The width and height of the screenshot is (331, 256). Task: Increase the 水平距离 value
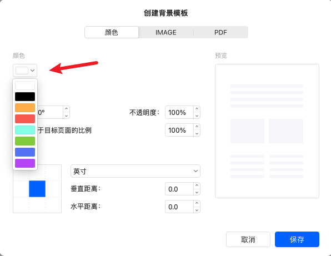tap(197, 203)
